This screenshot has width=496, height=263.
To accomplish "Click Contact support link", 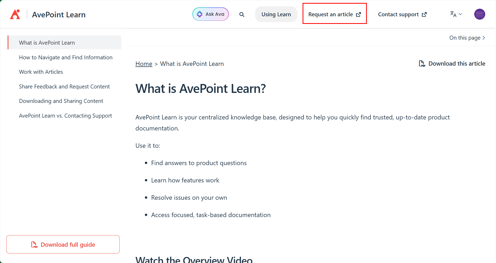I will [x=402, y=14].
